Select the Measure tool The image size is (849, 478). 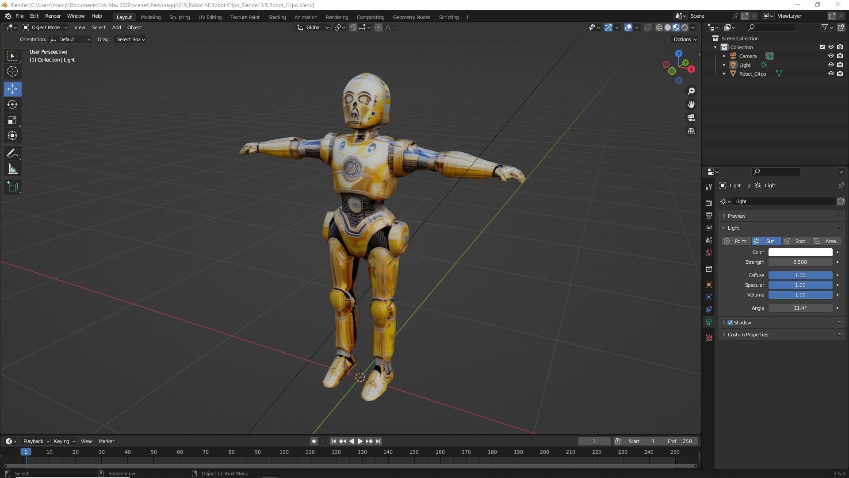[12, 169]
